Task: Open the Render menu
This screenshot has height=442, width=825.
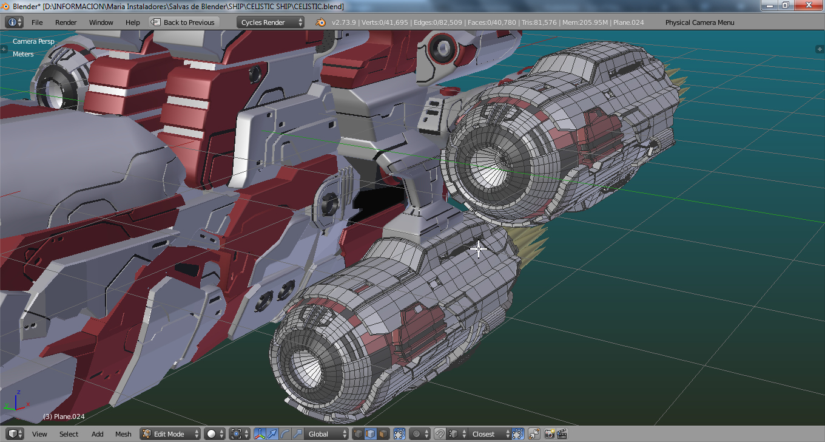Action: pos(66,22)
